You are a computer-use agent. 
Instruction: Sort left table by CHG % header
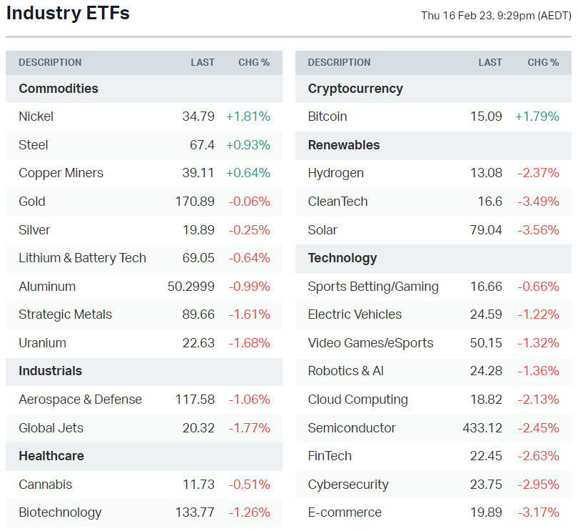tap(254, 63)
